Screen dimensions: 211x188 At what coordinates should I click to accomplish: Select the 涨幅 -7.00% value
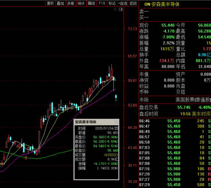coord(168,37)
